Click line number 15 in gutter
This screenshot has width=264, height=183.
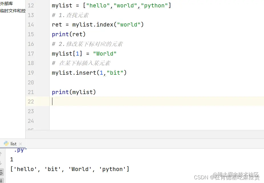pyautogui.click(x=31, y=34)
